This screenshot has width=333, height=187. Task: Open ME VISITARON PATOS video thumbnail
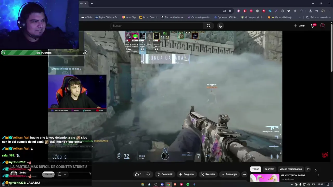pyautogui.click(x=265, y=178)
